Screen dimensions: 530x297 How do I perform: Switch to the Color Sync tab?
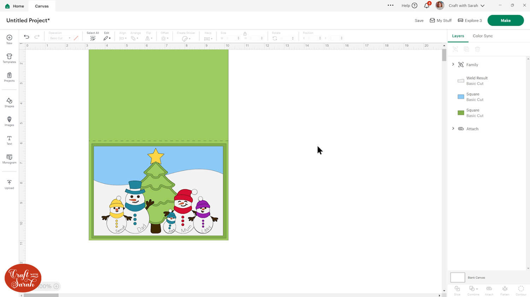[x=482, y=36]
